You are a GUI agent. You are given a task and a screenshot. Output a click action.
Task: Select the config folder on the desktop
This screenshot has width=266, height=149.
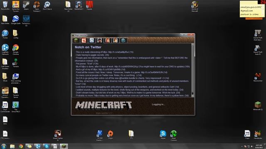[16, 34]
